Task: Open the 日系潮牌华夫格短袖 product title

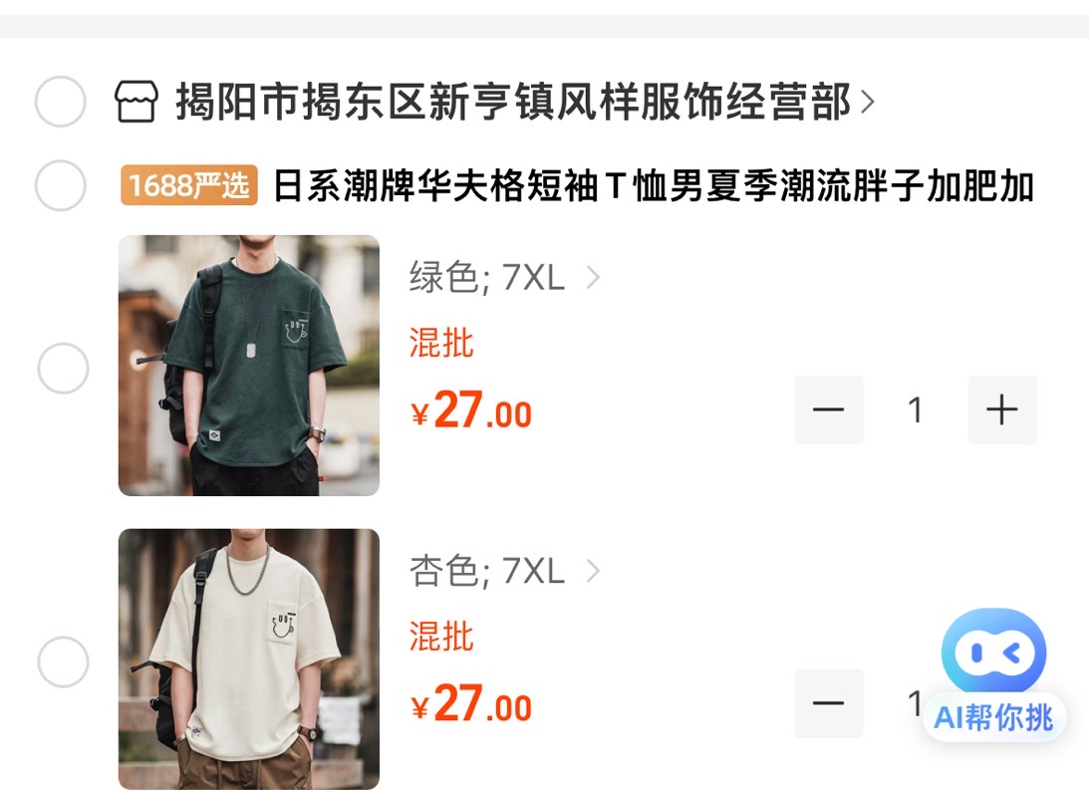Action: pos(654,186)
